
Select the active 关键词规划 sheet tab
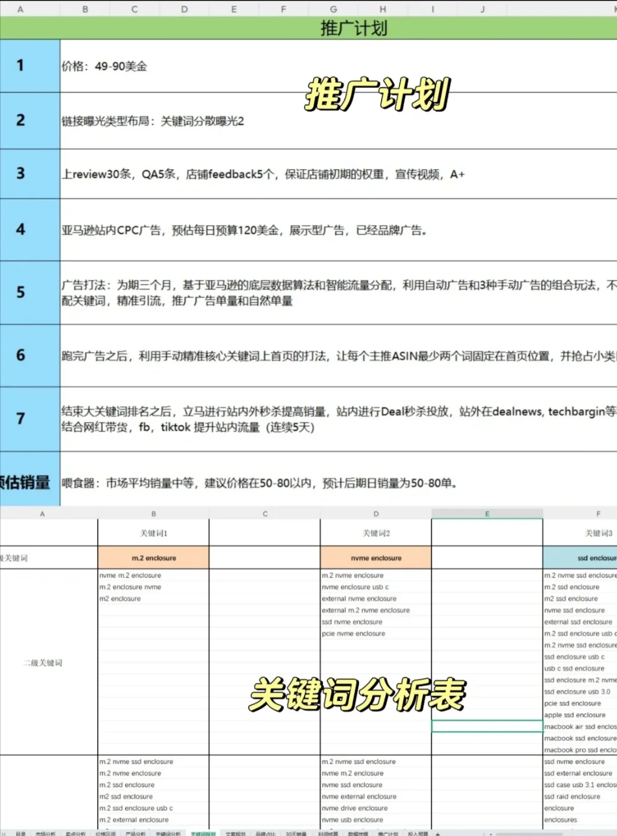click(x=203, y=834)
